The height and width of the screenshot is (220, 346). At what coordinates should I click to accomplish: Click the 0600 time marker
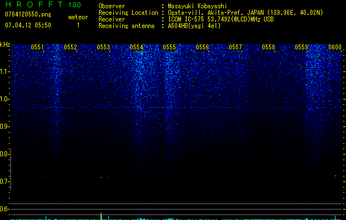pos(335,47)
